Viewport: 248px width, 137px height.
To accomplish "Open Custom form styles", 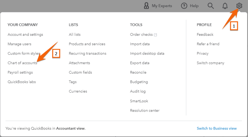I will pyautogui.click(x=24, y=53).
